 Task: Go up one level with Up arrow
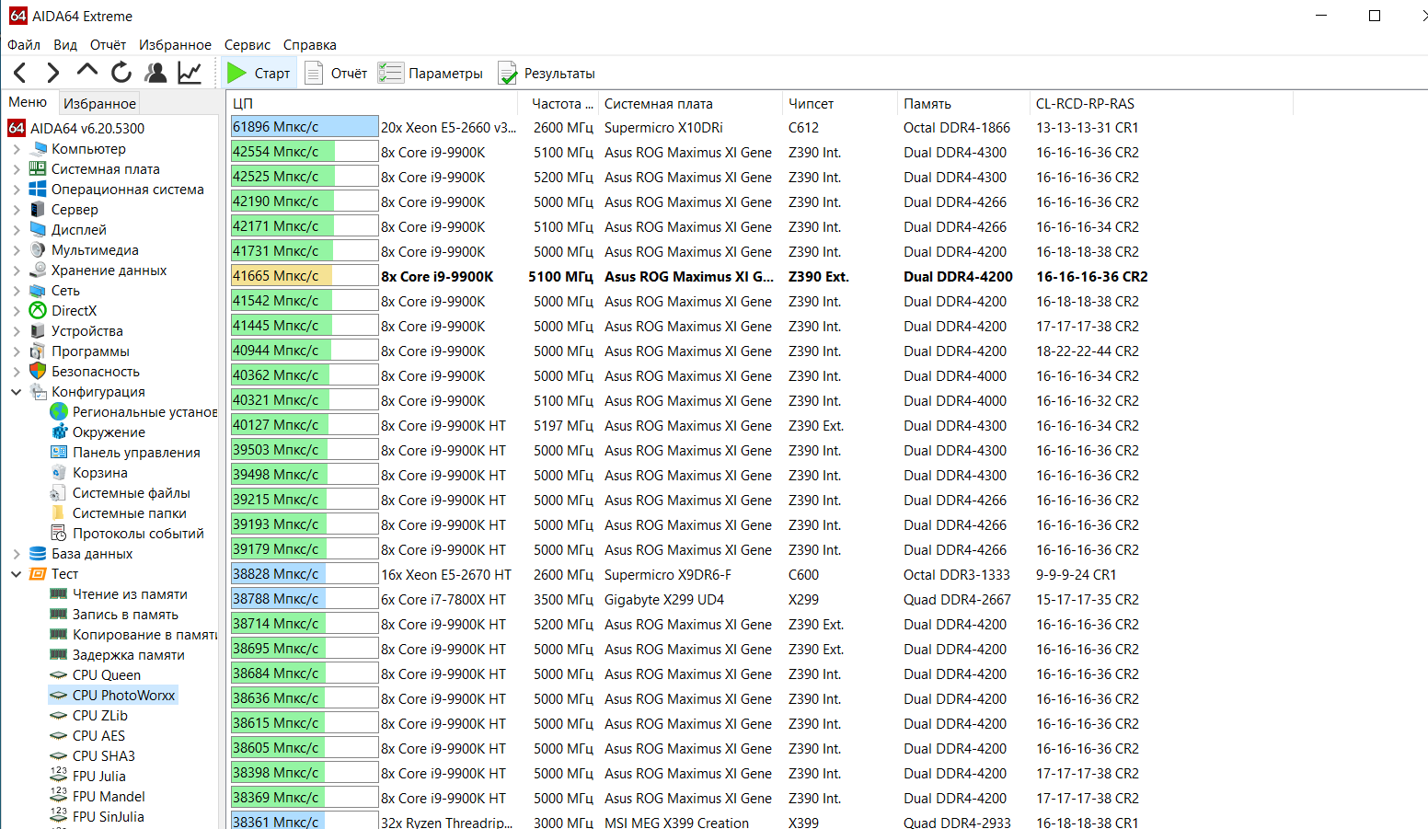pyautogui.click(x=87, y=72)
